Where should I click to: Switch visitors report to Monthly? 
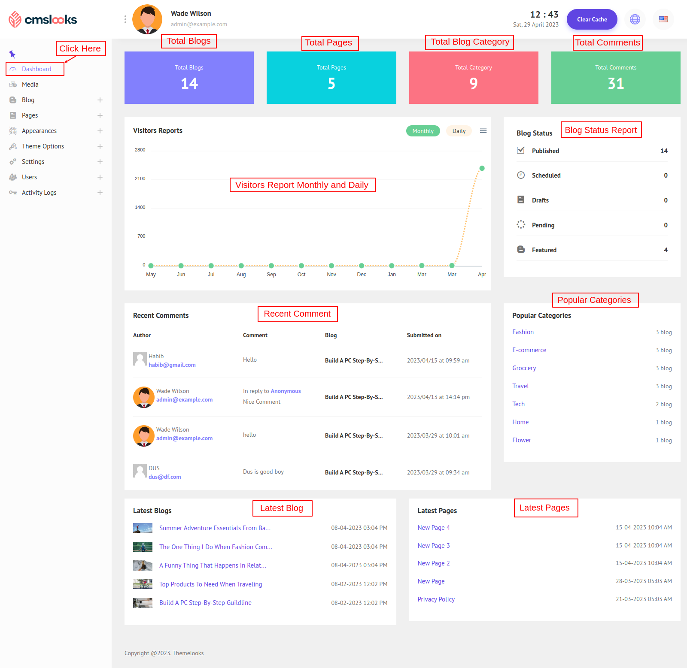click(423, 131)
